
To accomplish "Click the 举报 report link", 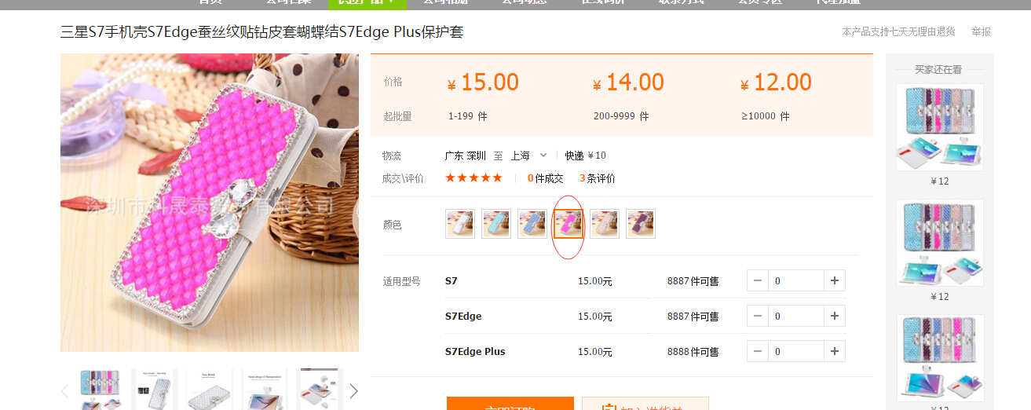I will (x=982, y=32).
